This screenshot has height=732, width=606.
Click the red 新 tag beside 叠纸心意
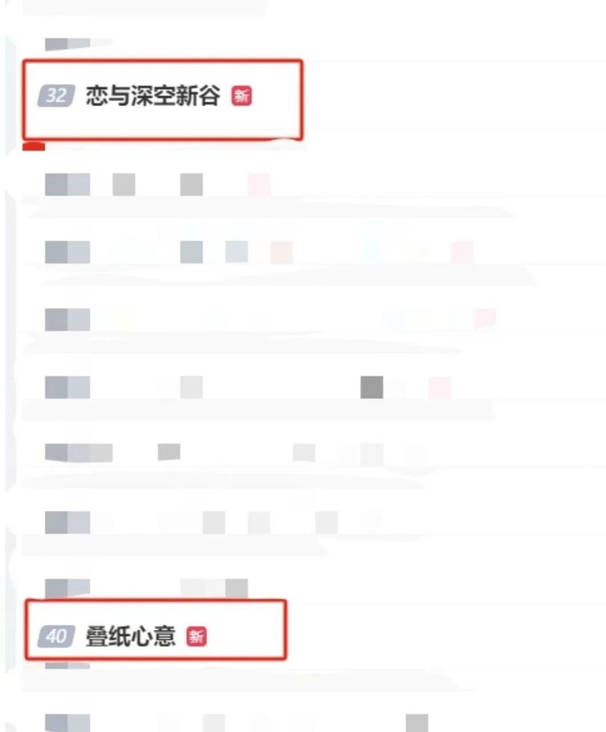[x=196, y=636]
